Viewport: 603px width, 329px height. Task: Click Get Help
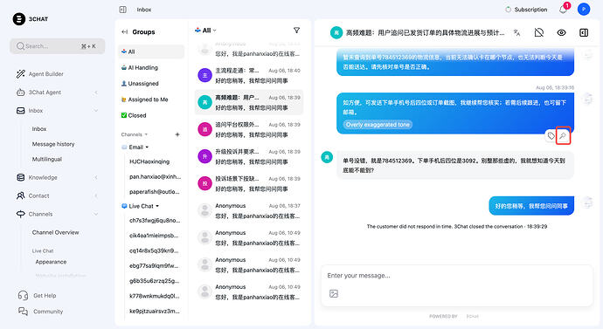(38, 296)
